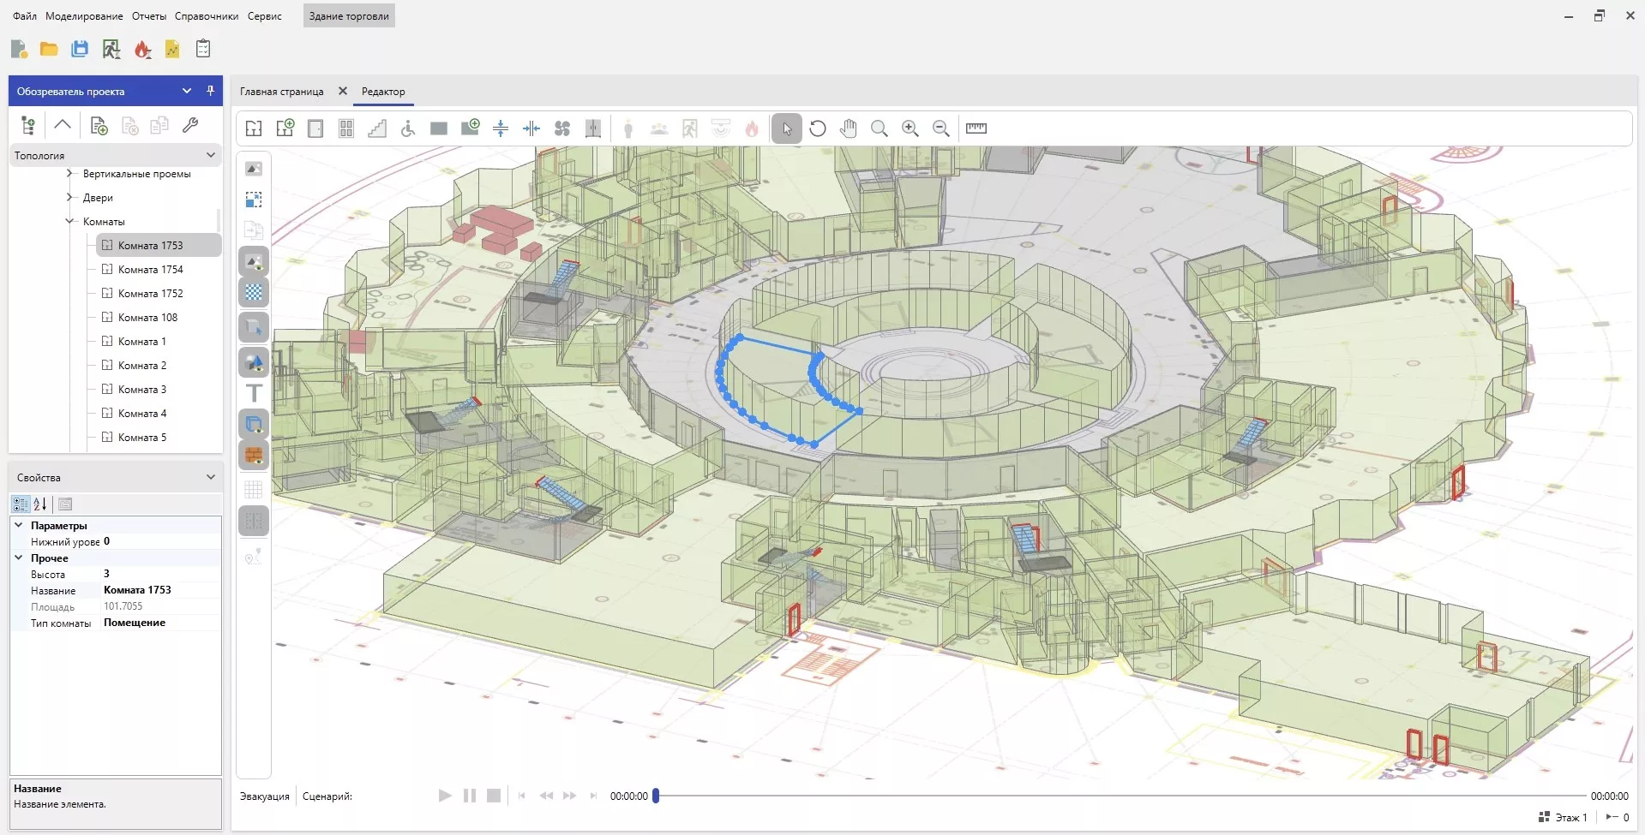The image size is (1645, 835).
Task: Choose the wheelchair accessibility tool
Action: tap(408, 128)
